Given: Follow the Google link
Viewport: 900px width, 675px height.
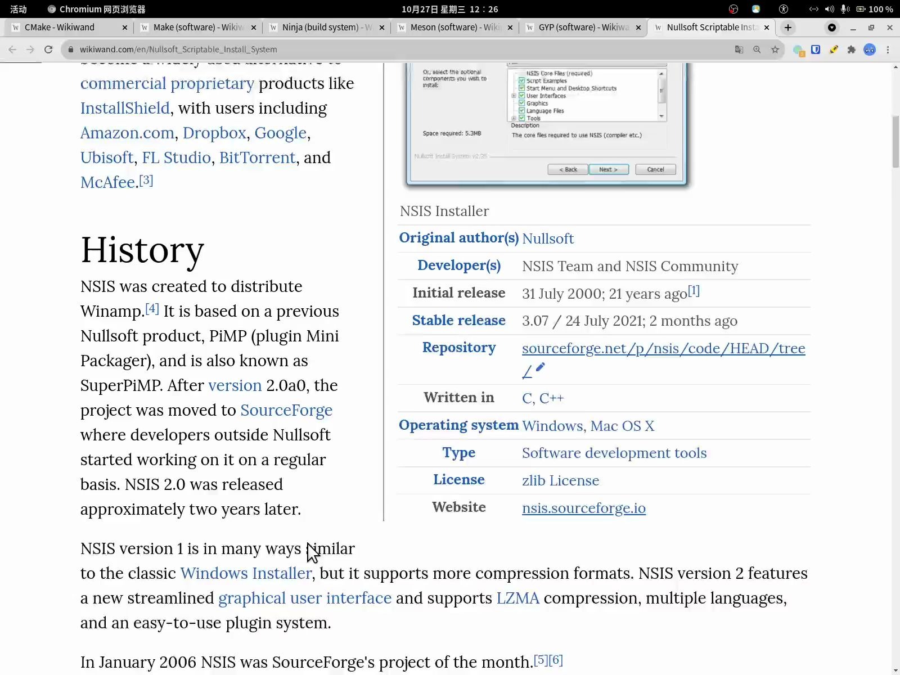Looking at the screenshot, I should (281, 133).
